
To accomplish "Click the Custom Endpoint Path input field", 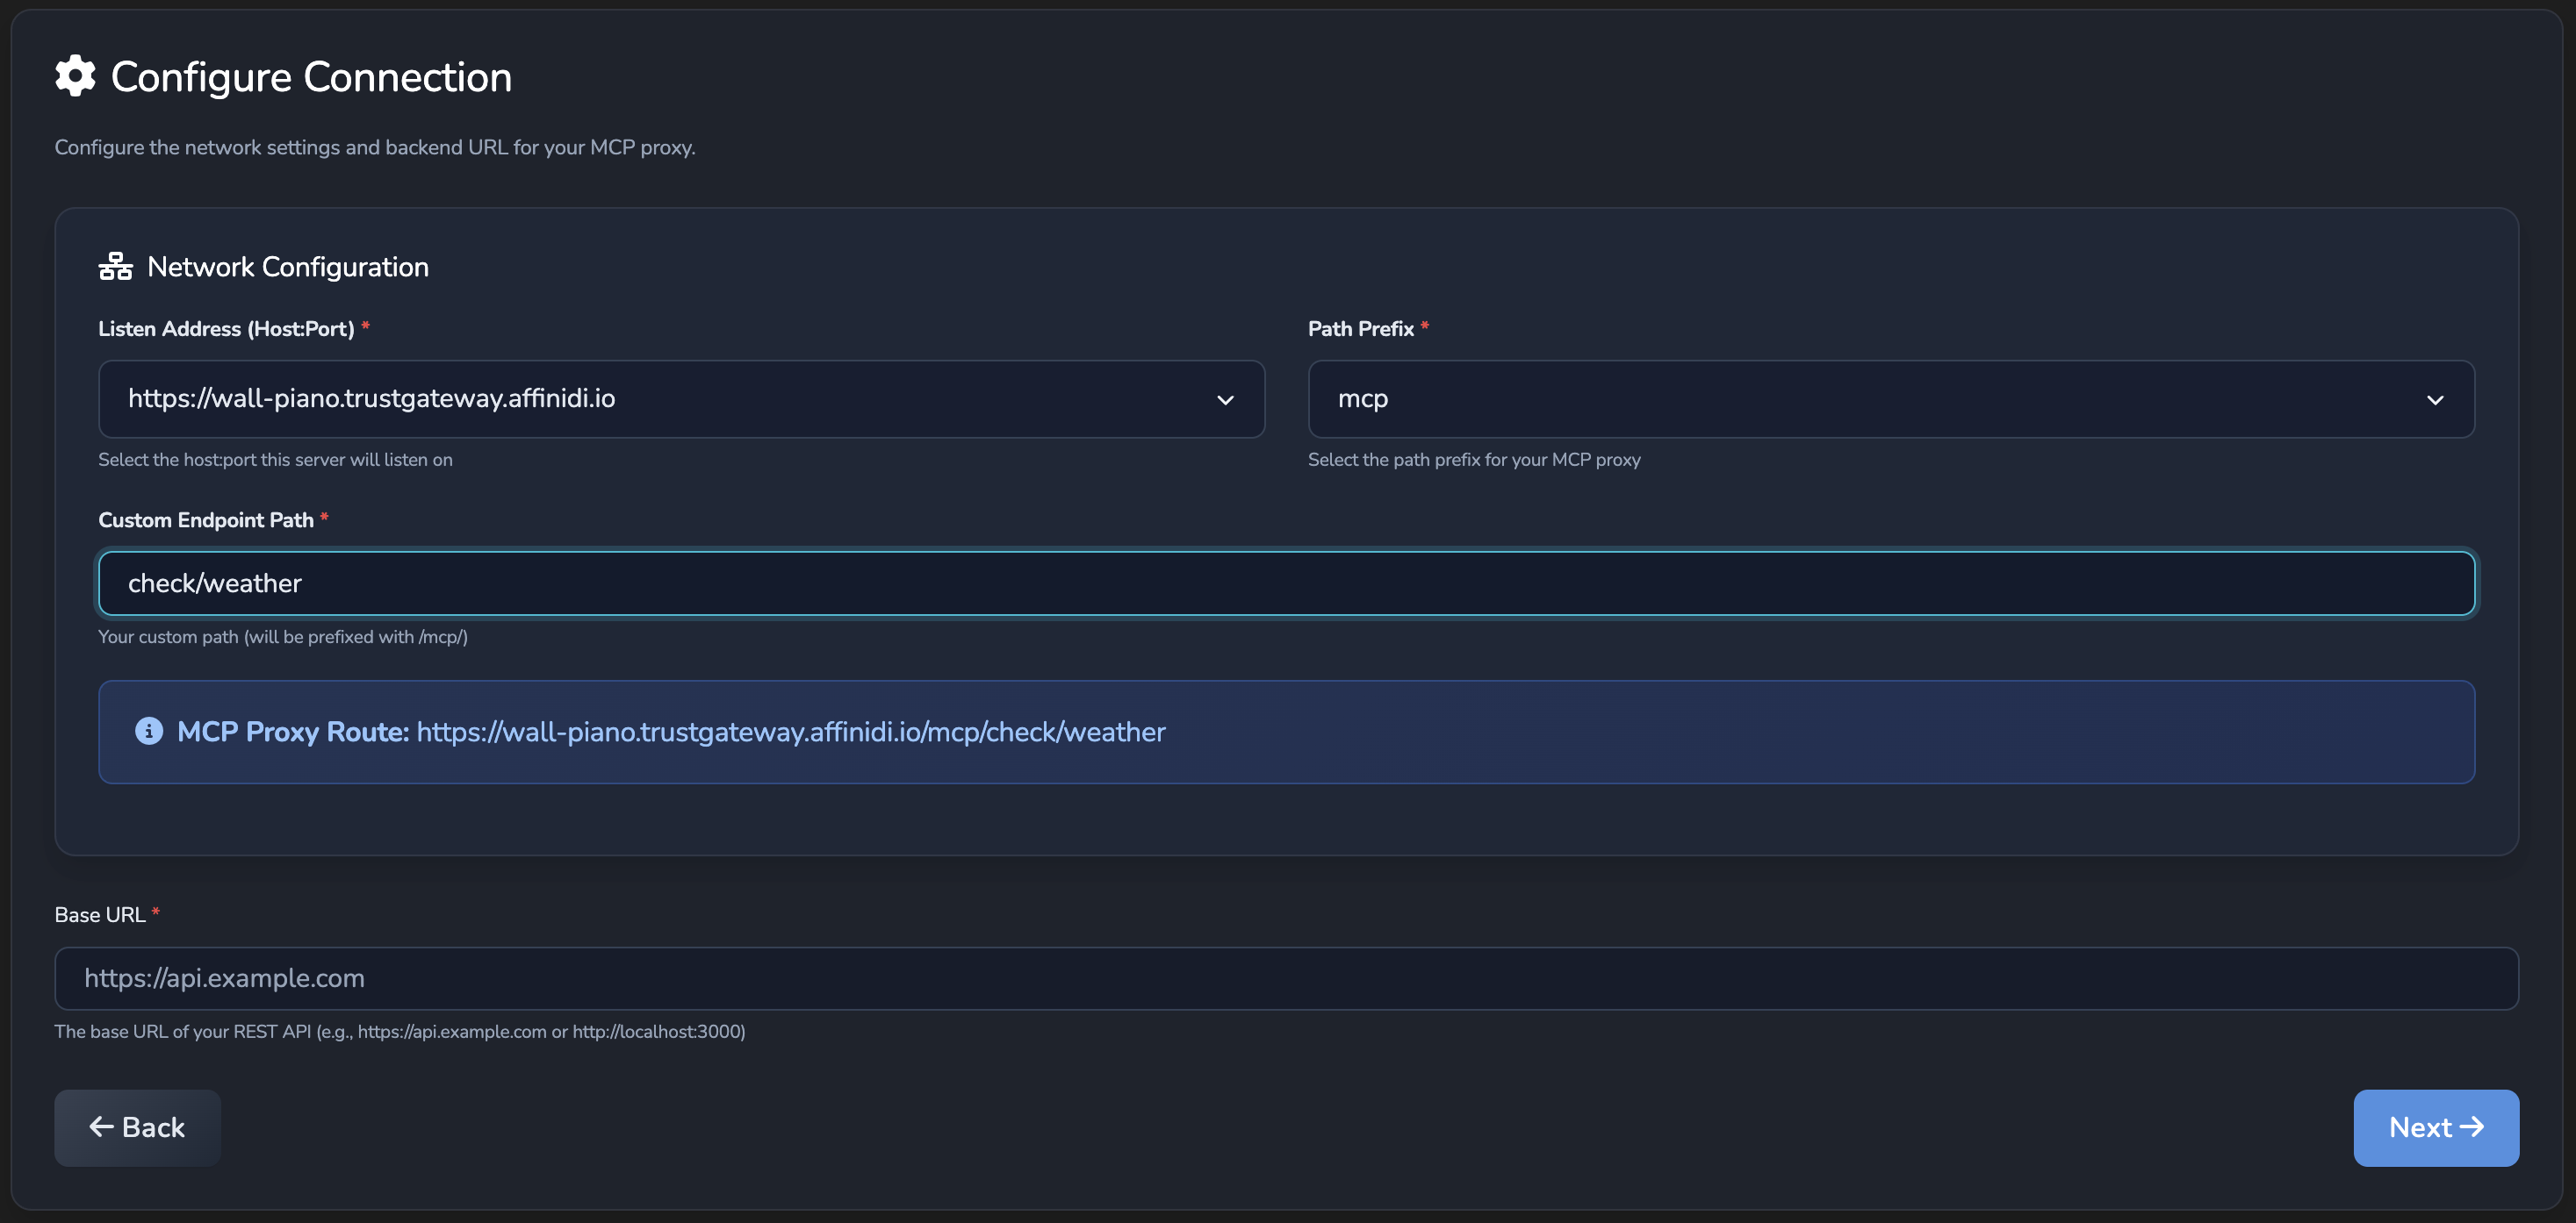I will (1287, 583).
